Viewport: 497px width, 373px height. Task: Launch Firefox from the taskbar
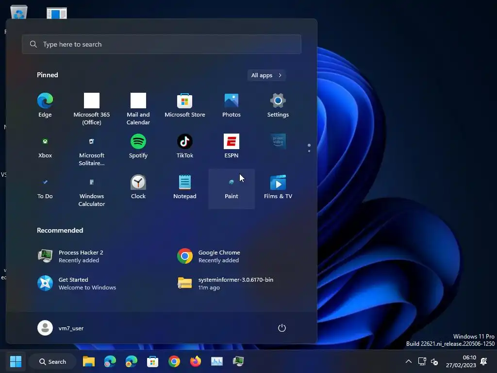[x=195, y=361]
